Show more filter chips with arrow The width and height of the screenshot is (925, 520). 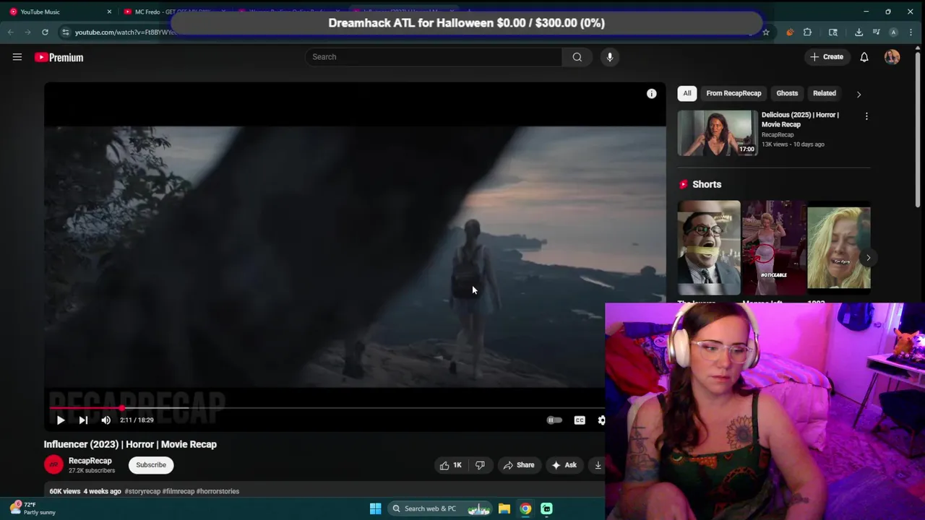[859, 94]
